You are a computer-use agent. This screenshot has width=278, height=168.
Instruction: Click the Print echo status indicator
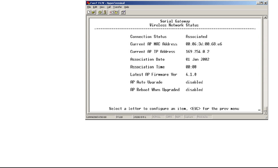point(204,117)
